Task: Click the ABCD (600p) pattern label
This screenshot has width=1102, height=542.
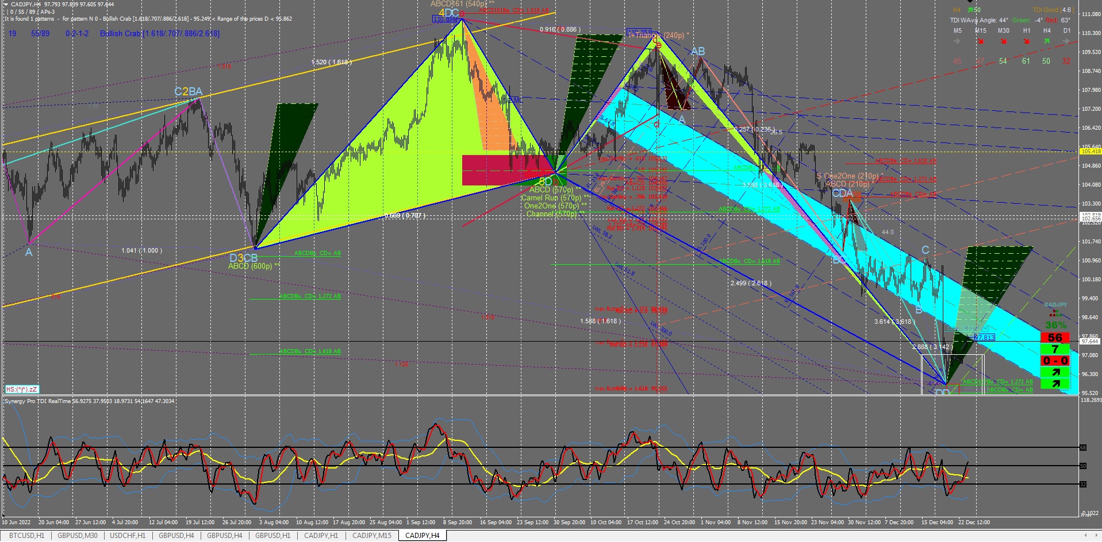Action: point(254,266)
